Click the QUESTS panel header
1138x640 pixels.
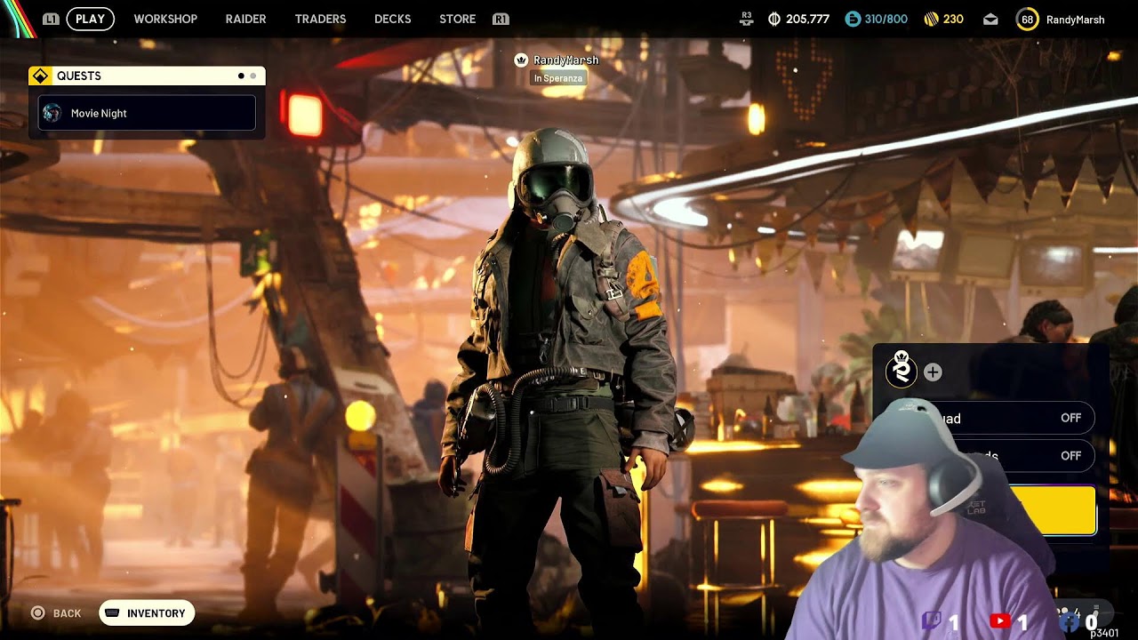(147, 76)
